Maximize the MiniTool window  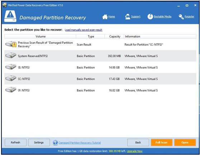pos(187,5)
